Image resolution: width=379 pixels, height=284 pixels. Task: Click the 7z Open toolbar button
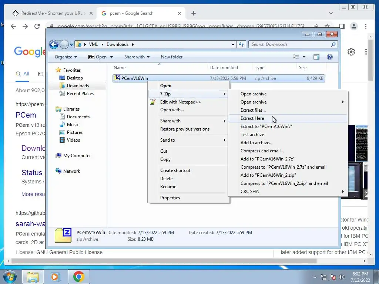pos(98,57)
